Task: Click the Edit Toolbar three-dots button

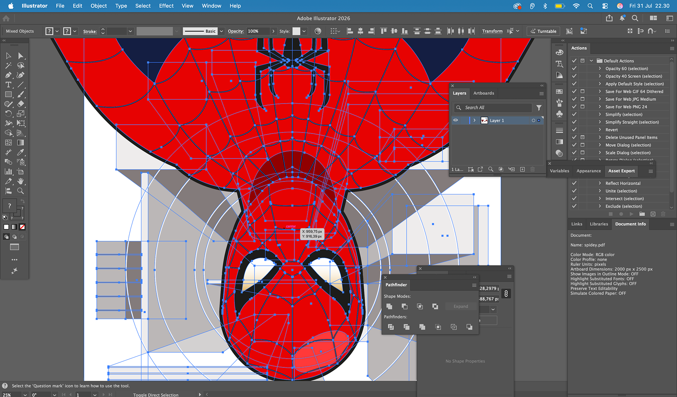Action: (14, 260)
